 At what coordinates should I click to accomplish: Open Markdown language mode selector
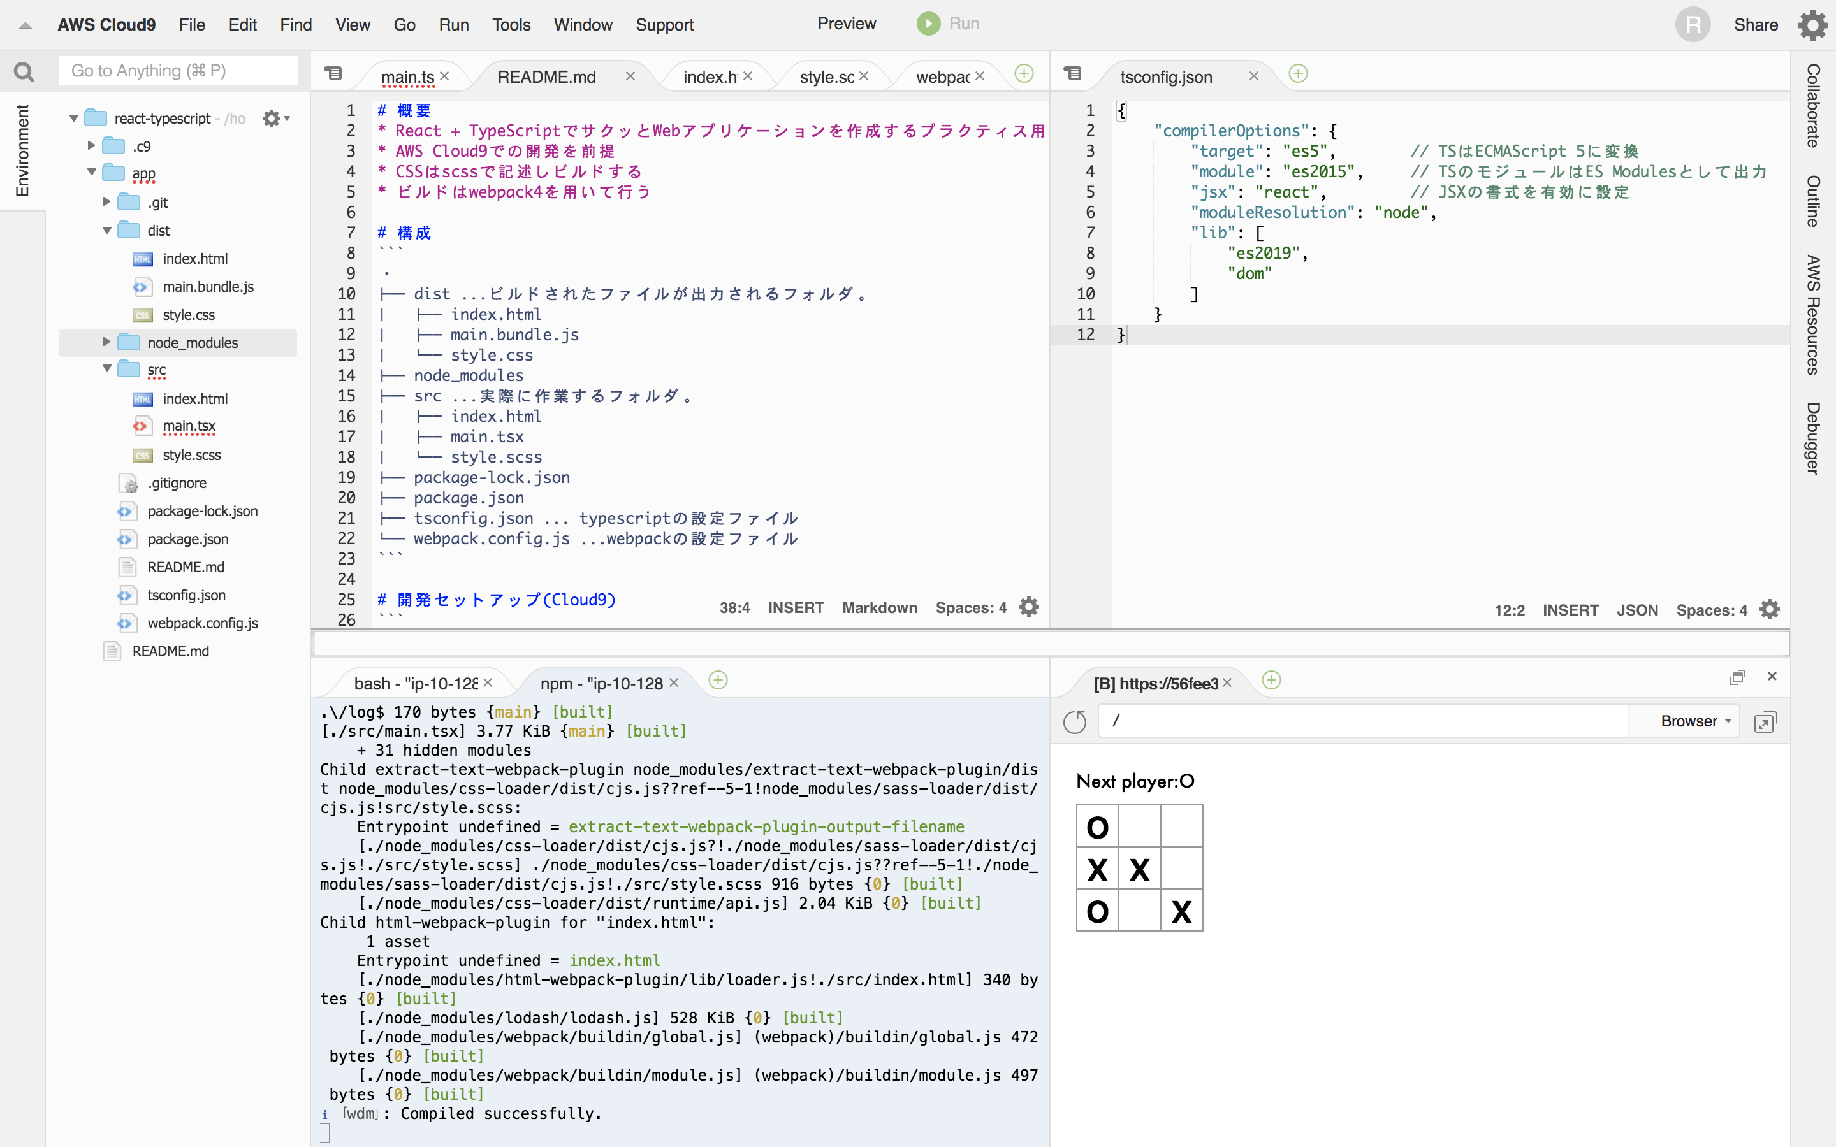(879, 608)
